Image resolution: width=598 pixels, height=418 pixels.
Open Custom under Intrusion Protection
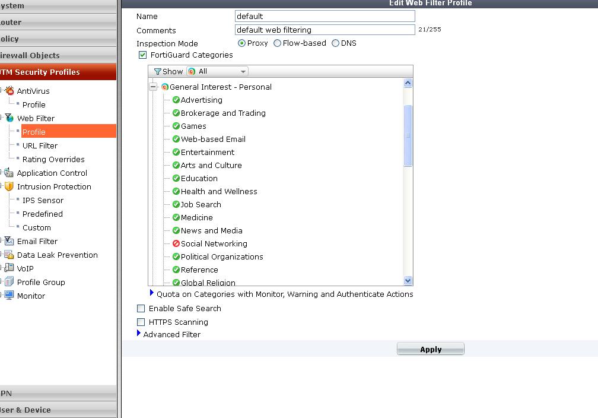pyautogui.click(x=36, y=227)
